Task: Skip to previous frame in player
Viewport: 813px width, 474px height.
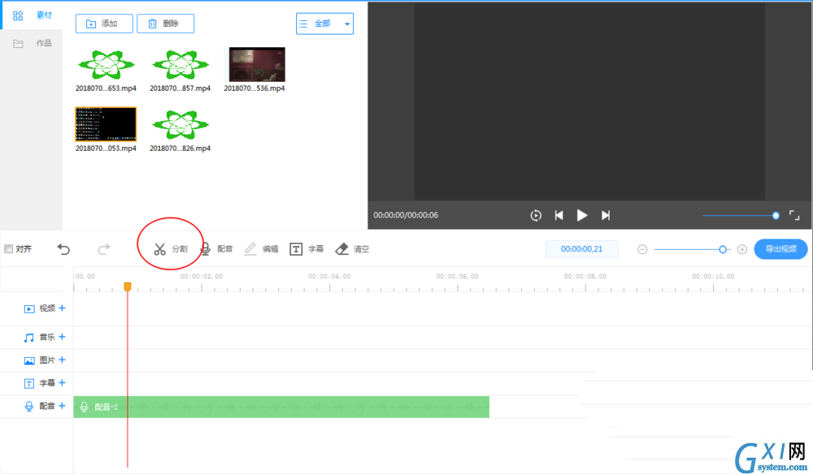Action: [559, 215]
